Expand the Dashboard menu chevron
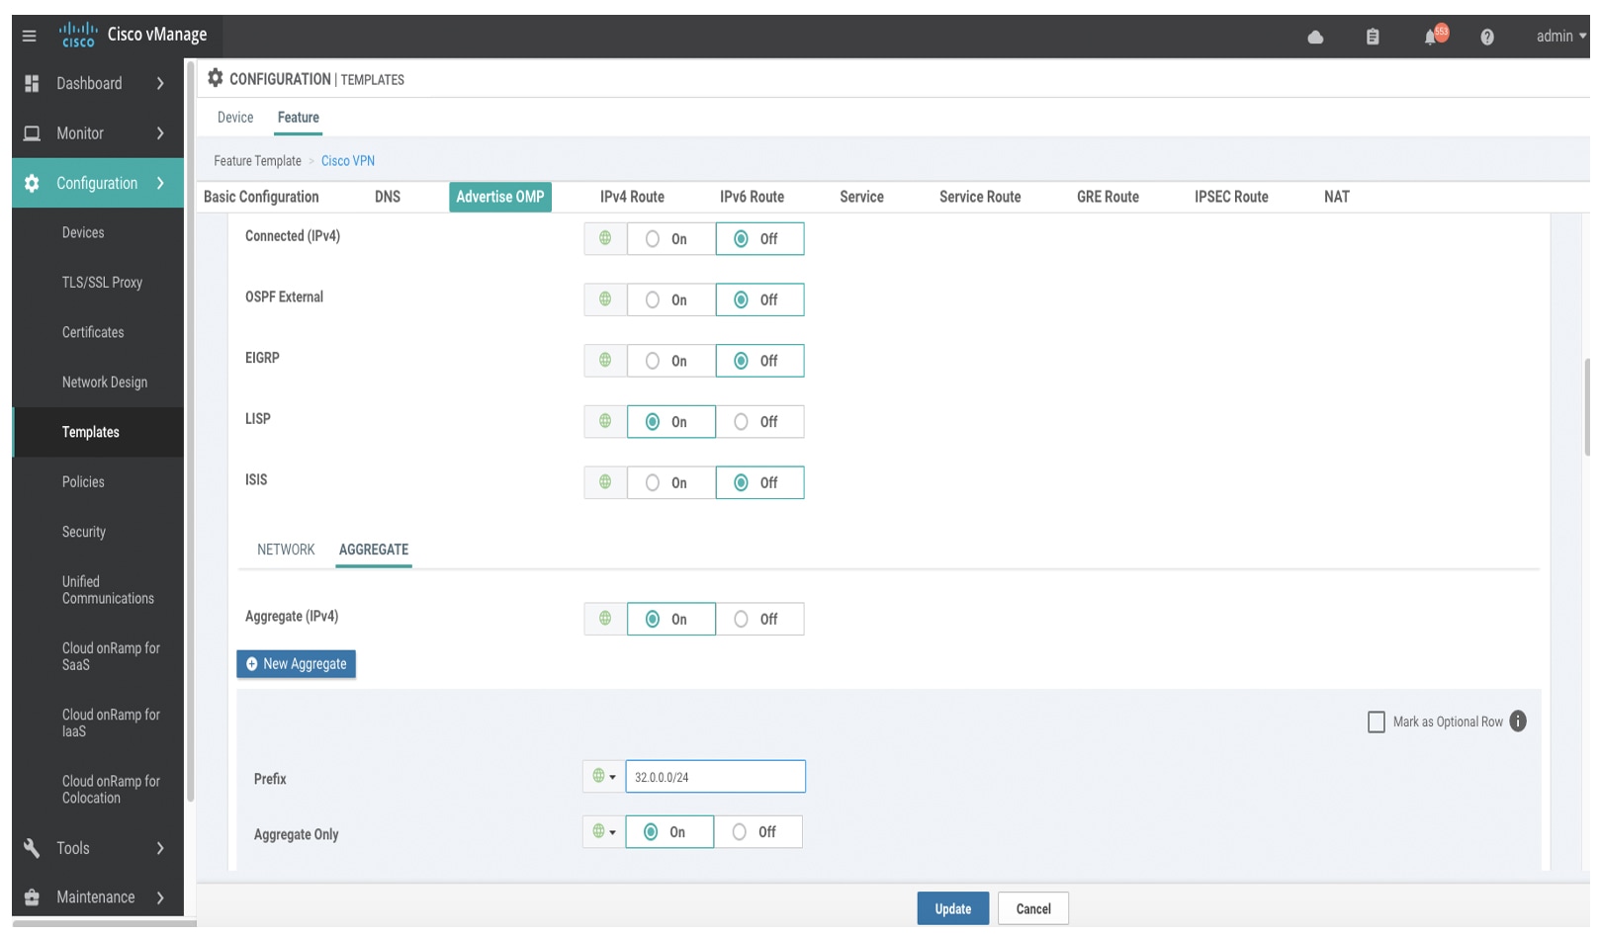Screen dimensions: 1600x936 160,83
